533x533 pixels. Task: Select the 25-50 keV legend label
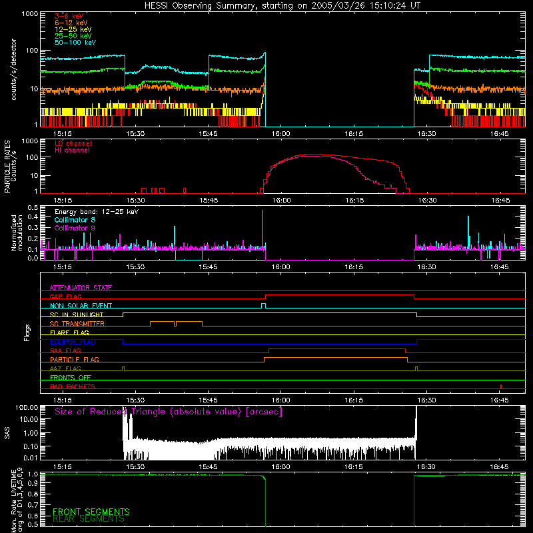point(73,36)
